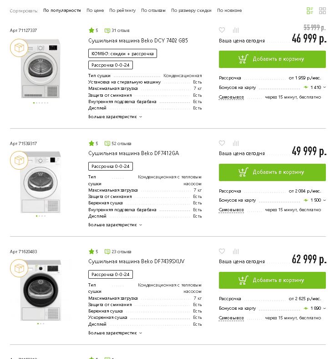The width and height of the screenshot is (335, 359).
Task: Click compare icon for Beko DF7439SXUV
Action: coord(236,251)
